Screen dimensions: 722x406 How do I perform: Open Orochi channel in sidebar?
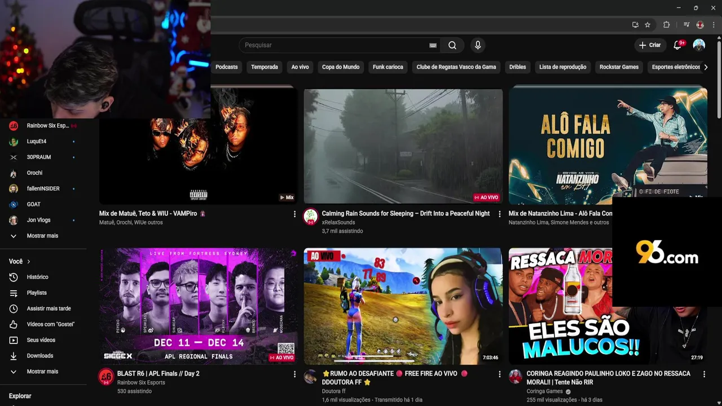[x=43, y=173]
